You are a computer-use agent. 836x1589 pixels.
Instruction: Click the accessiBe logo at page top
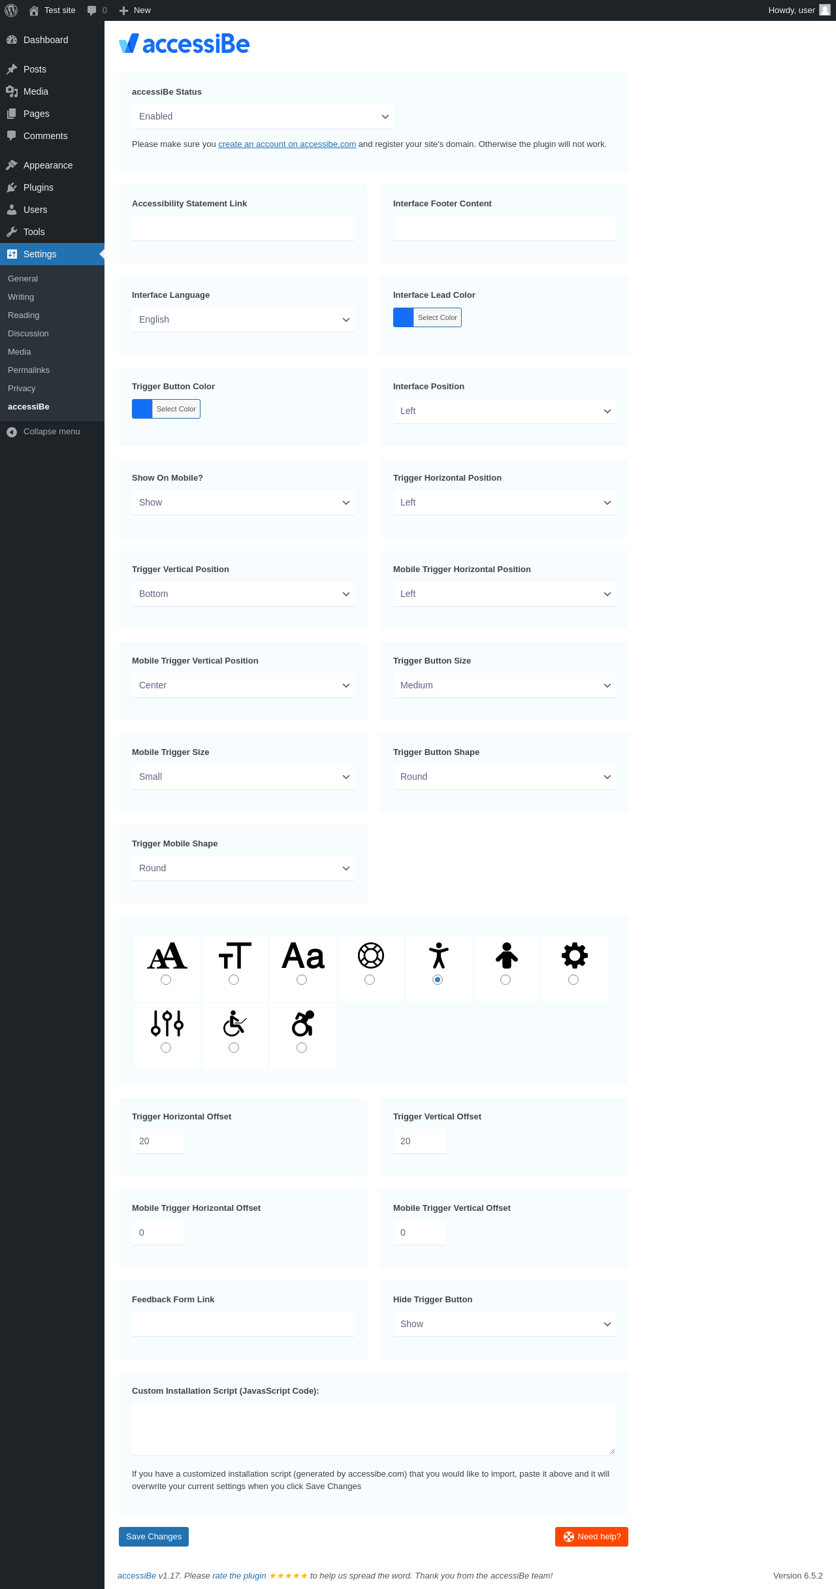(x=184, y=44)
